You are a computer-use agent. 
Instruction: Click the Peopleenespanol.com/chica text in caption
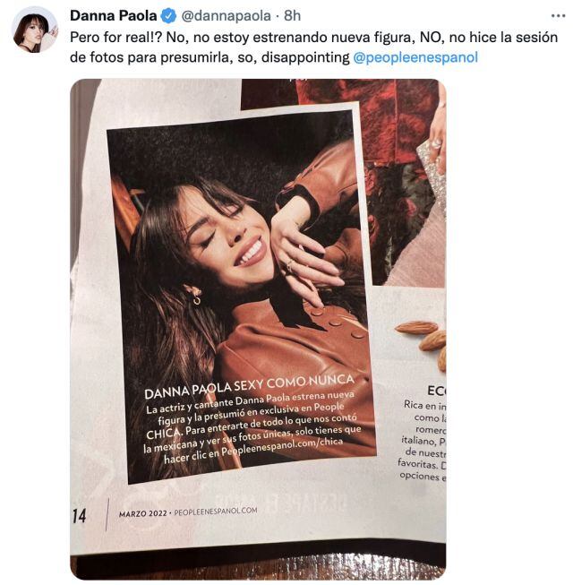(282, 447)
